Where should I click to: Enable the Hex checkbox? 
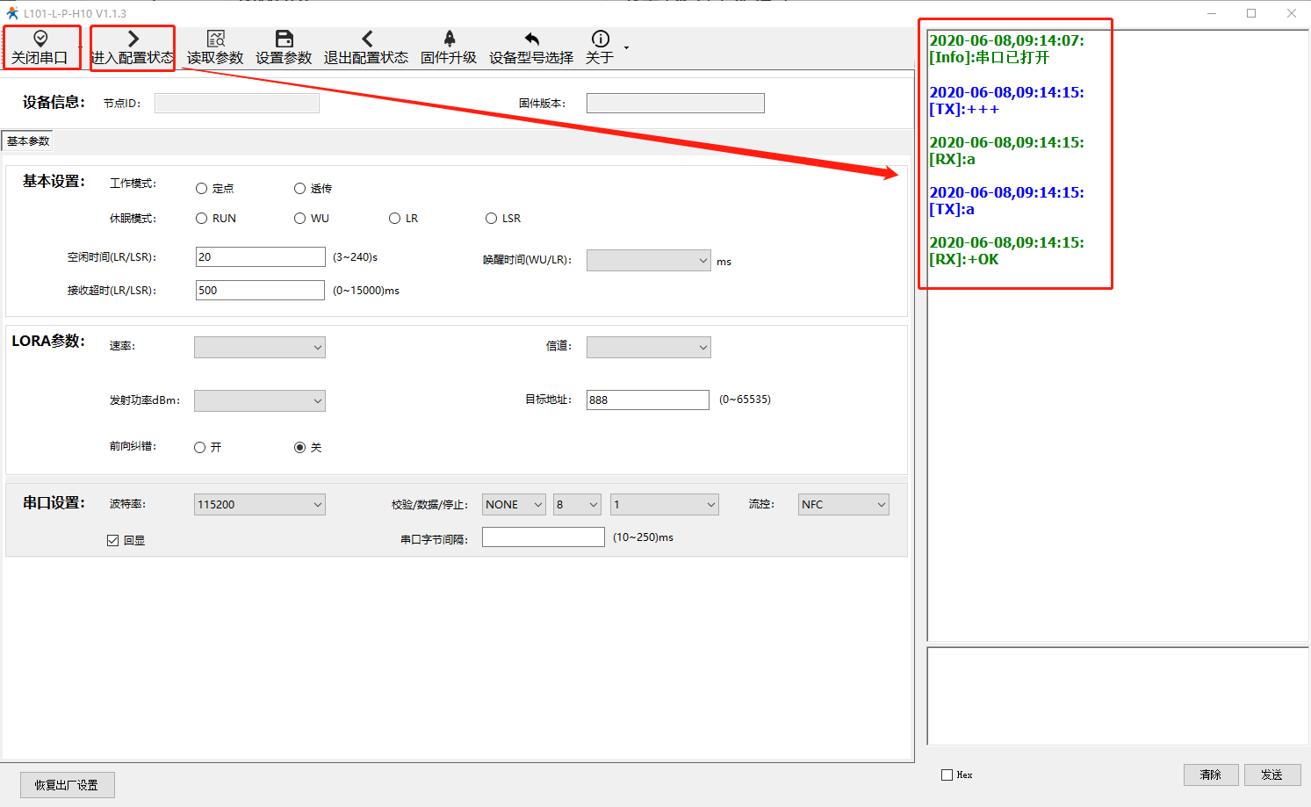pyautogui.click(x=947, y=775)
